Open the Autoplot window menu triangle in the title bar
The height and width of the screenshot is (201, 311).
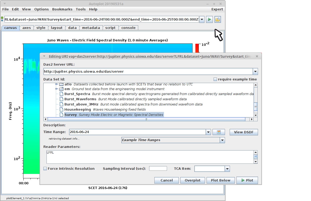[x=5, y=4]
